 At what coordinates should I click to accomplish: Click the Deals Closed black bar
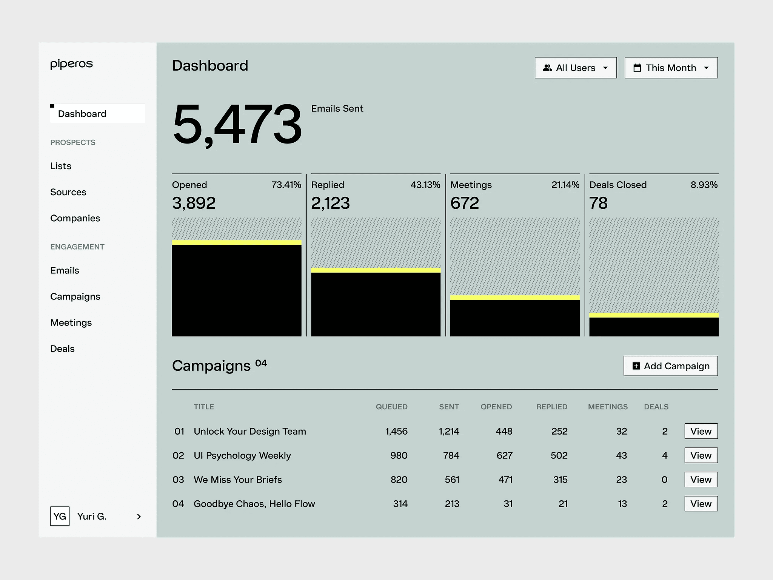[x=654, y=327]
